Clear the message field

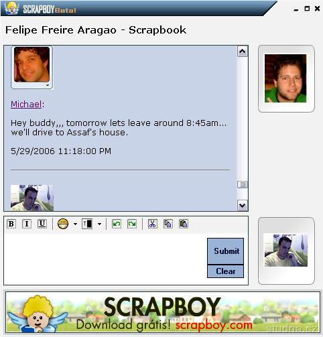pos(226,271)
